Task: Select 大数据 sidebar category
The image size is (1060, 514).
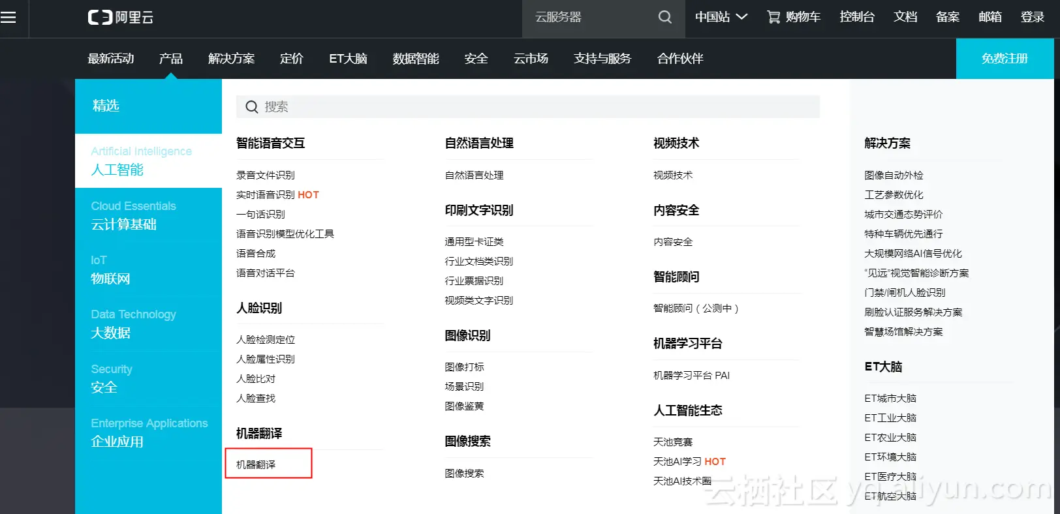Action: click(x=148, y=324)
